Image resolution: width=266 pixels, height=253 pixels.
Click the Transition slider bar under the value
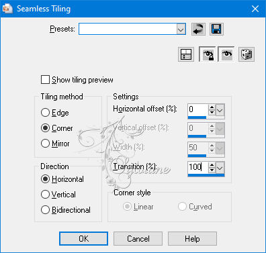(206, 175)
